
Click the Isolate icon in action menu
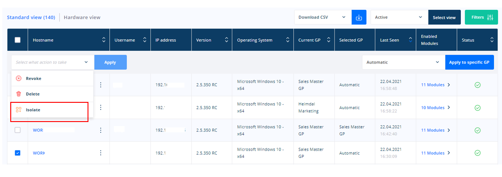(19, 110)
